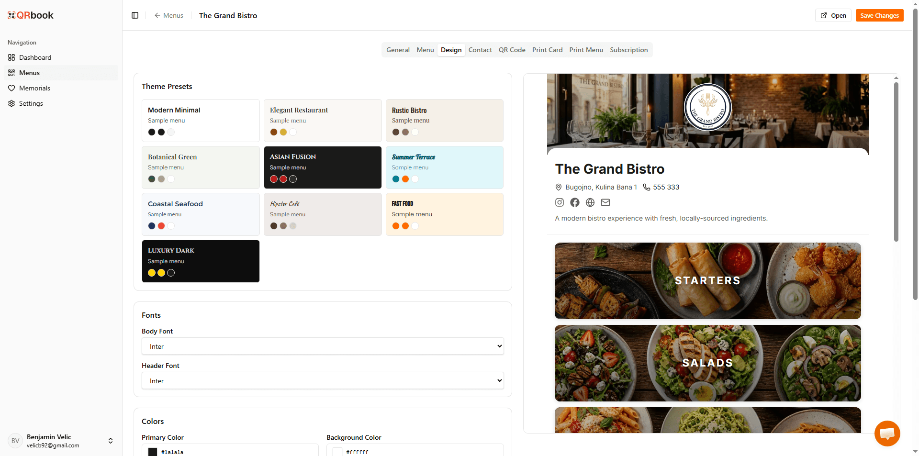Select the Design tab
This screenshot has width=919, height=456.
[451, 50]
